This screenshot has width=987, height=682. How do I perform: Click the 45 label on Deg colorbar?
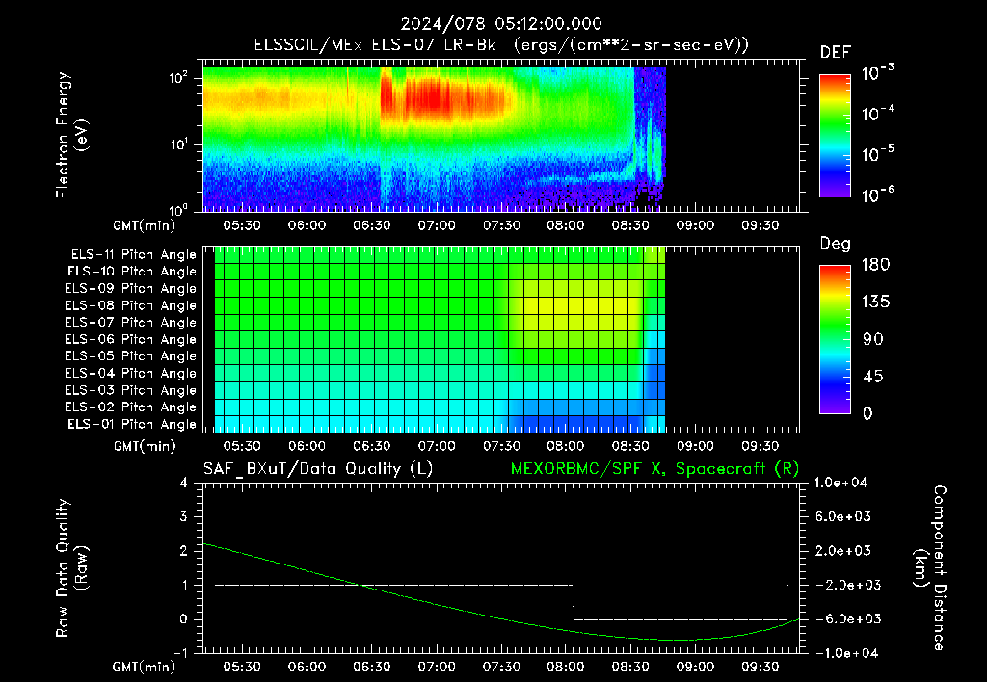[x=872, y=377]
